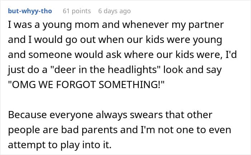This screenshot has width=251, height=155.
Task: Open the but-whyy-tho user profile link
Action: (30, 11)
